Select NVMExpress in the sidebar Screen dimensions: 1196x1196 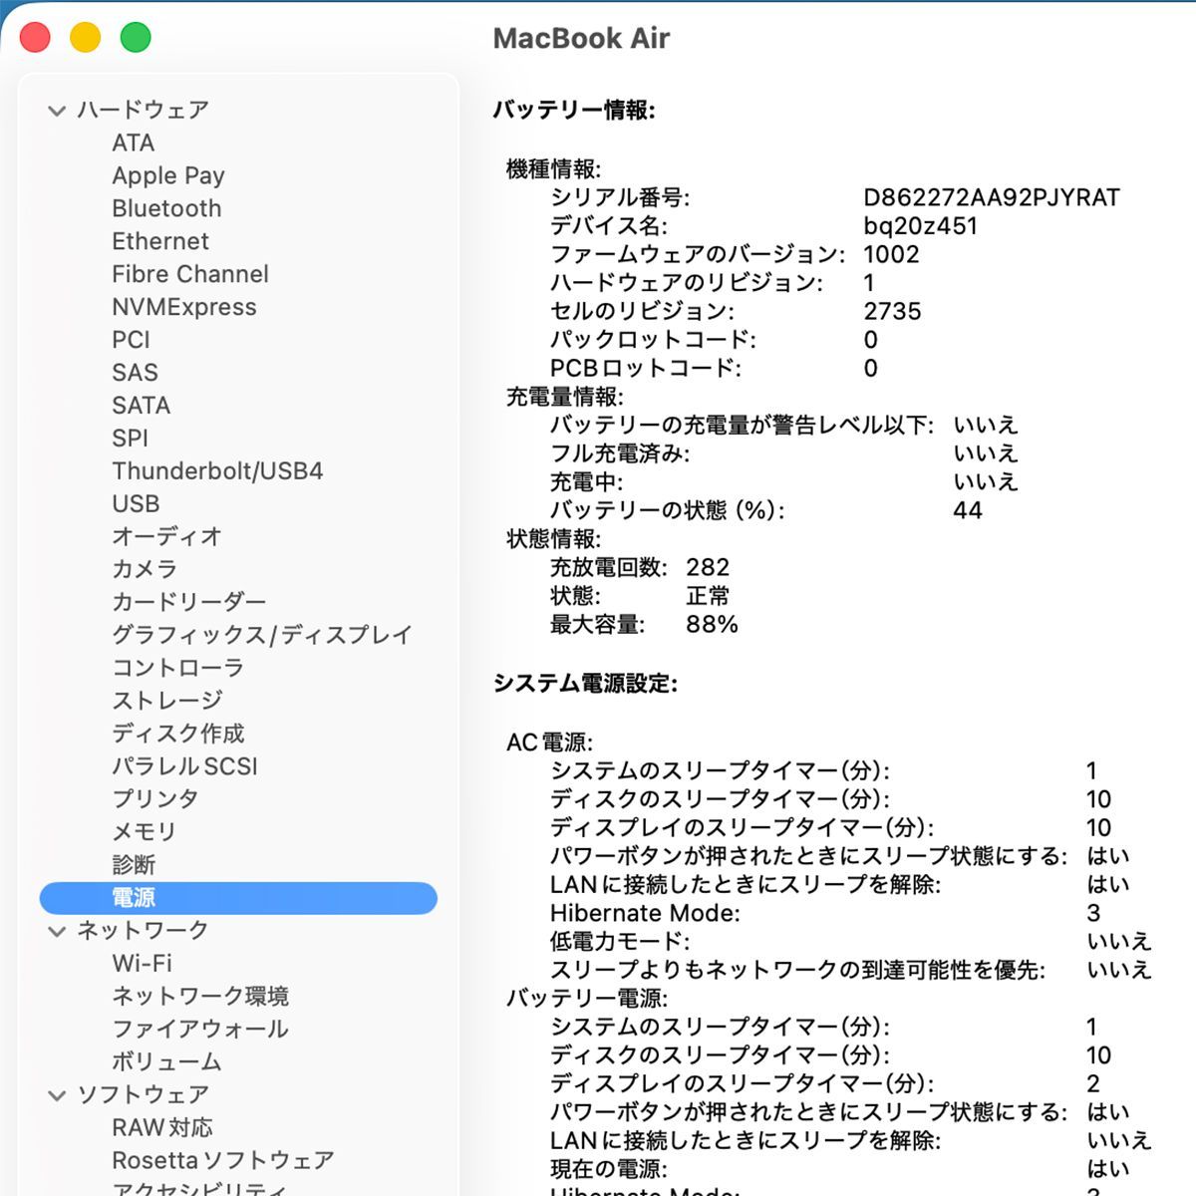pyautogui.click(x=184, y=307)
